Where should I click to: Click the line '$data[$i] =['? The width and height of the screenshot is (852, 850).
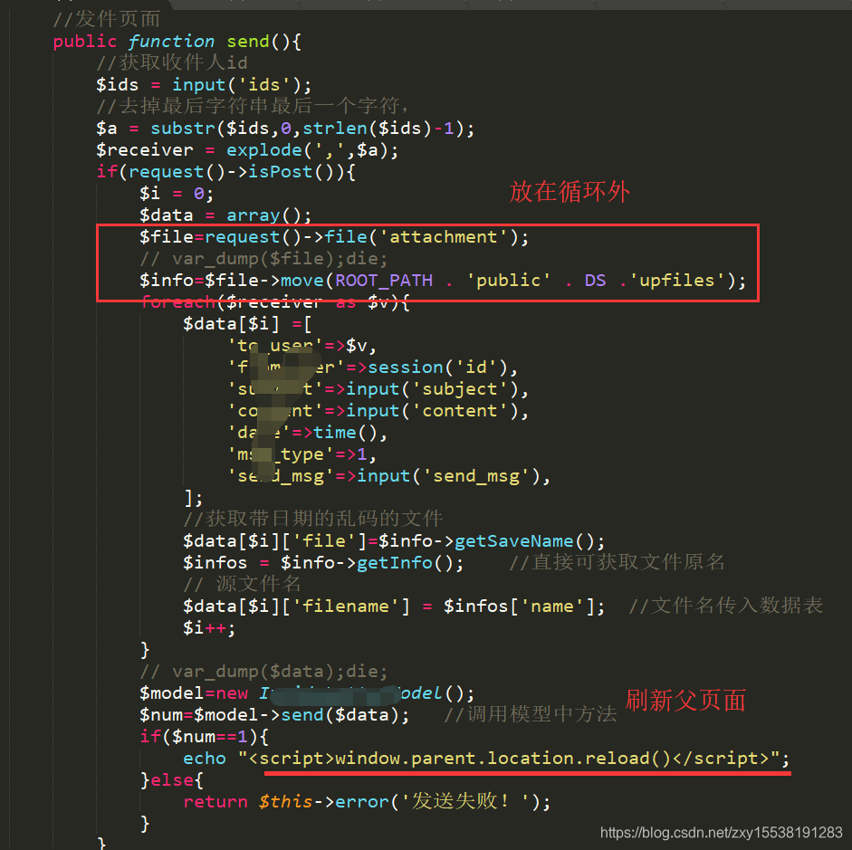247,324
